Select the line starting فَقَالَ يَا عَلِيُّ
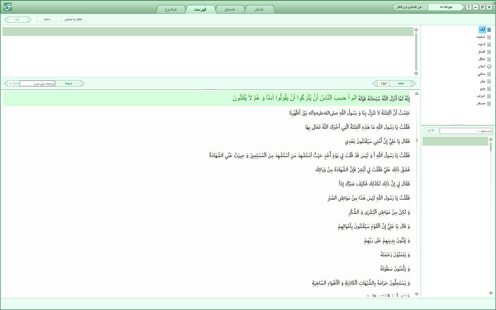The image size is (496, 310). coord(377,141)
